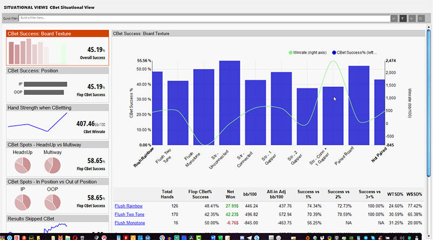Apply the quick filter with checkmark icon
Screen dimensions: 433x240
click(x=393, y=18)
